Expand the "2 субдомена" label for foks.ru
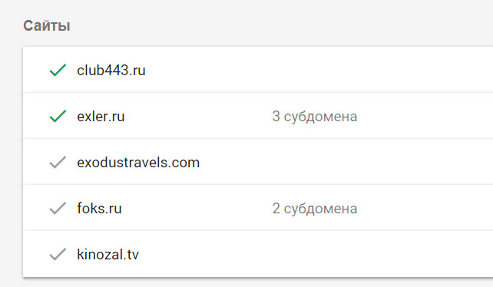The height and width of the screenshot is (287, 493). click(315, 209)
